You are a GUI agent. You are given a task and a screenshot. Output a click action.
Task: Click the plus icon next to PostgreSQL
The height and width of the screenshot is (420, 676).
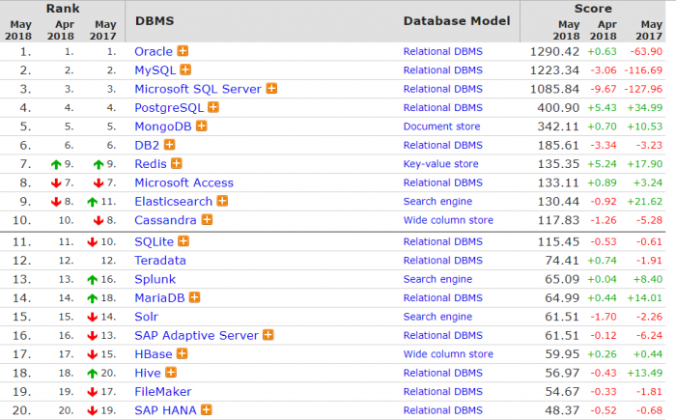(213, 107)
